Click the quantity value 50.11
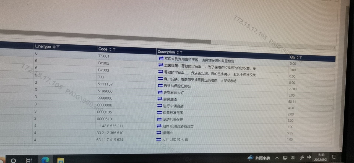The height and width of the screenshot is (163, 354). 292,101
